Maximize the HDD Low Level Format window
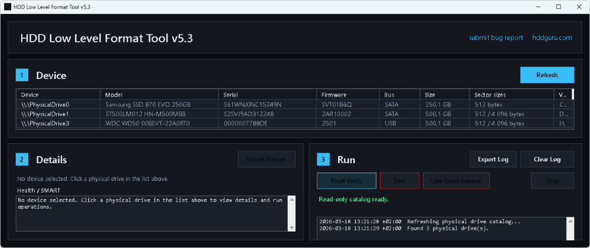This screenshot has height=248, width=590. (x=559, y=6)
